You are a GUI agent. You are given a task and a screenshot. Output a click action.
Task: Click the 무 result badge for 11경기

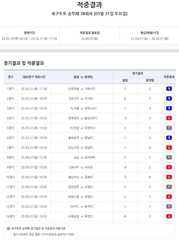click(x=169, y=187)
